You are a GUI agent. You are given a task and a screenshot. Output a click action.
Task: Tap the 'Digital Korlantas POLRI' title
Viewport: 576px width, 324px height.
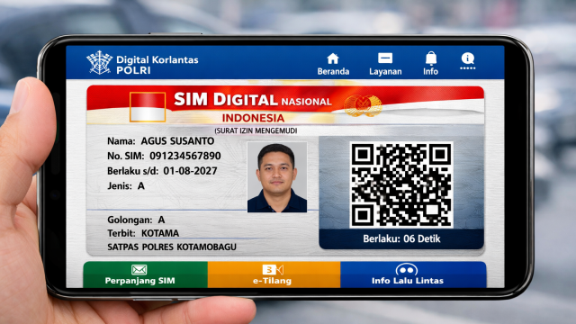(157, 65)
